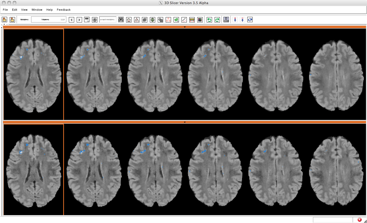Open the Data tree module icon
Screen dimensions: 367x223
coord(137,20)
